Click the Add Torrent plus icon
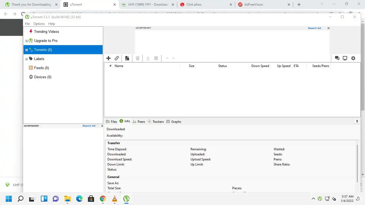Screen dimensions: 365x205 [108, 58]
